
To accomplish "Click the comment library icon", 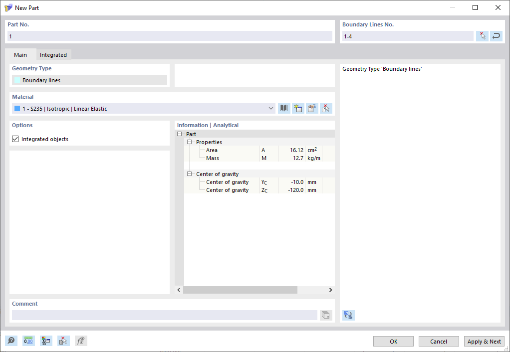I will [x=326, y=315].
